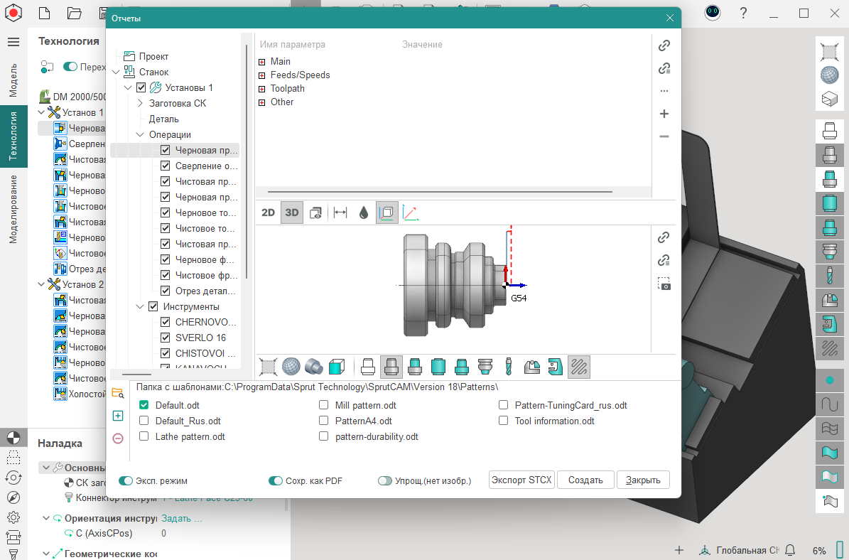The width and height of the screenshot is (849, 560).
Task: Open the Моделирование side tab
Action: pyautogui.click(x=13, y=209)
